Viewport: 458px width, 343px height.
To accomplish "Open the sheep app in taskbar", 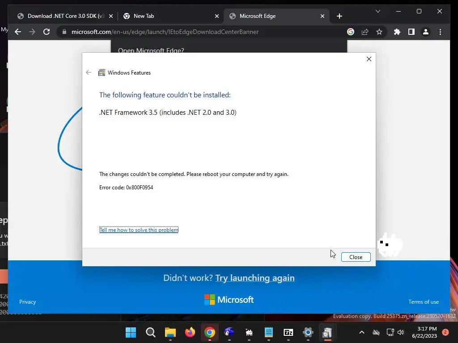I will pos(249,332).
